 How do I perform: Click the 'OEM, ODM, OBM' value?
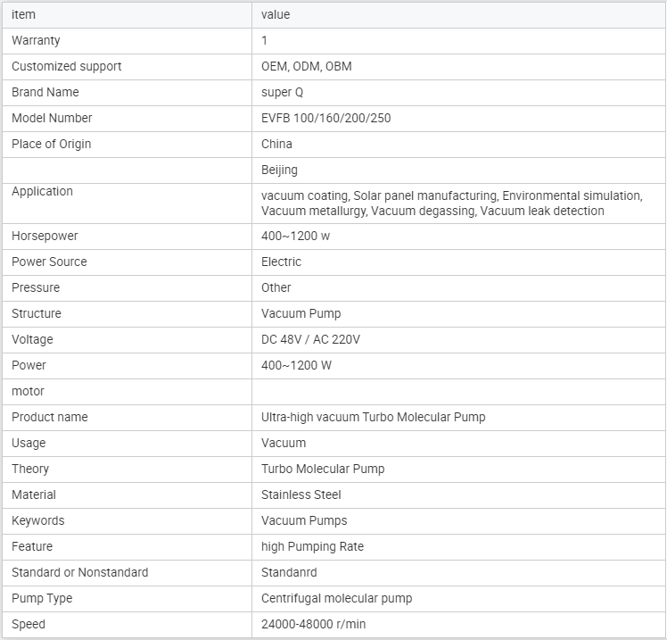point(306,66)
